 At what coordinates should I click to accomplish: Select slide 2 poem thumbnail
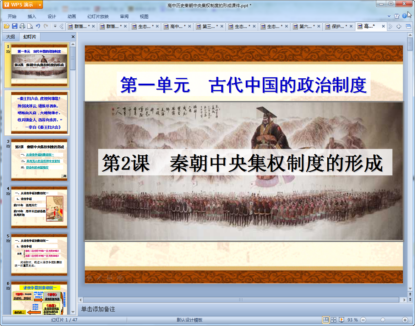pyautogui.click(x=39, y=113)
